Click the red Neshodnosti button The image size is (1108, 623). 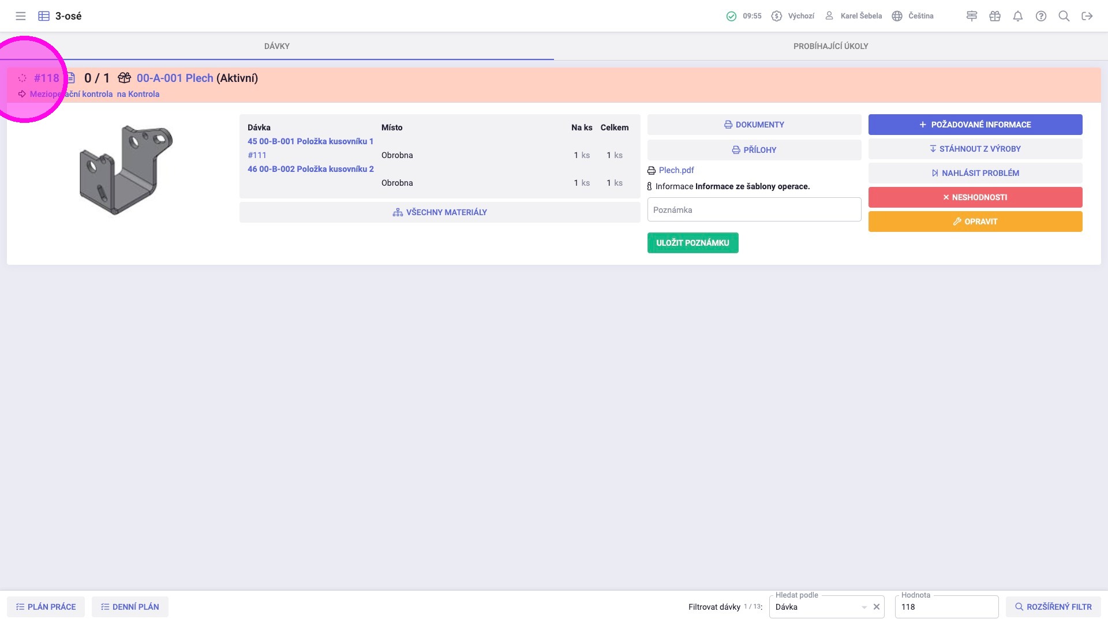975,197
